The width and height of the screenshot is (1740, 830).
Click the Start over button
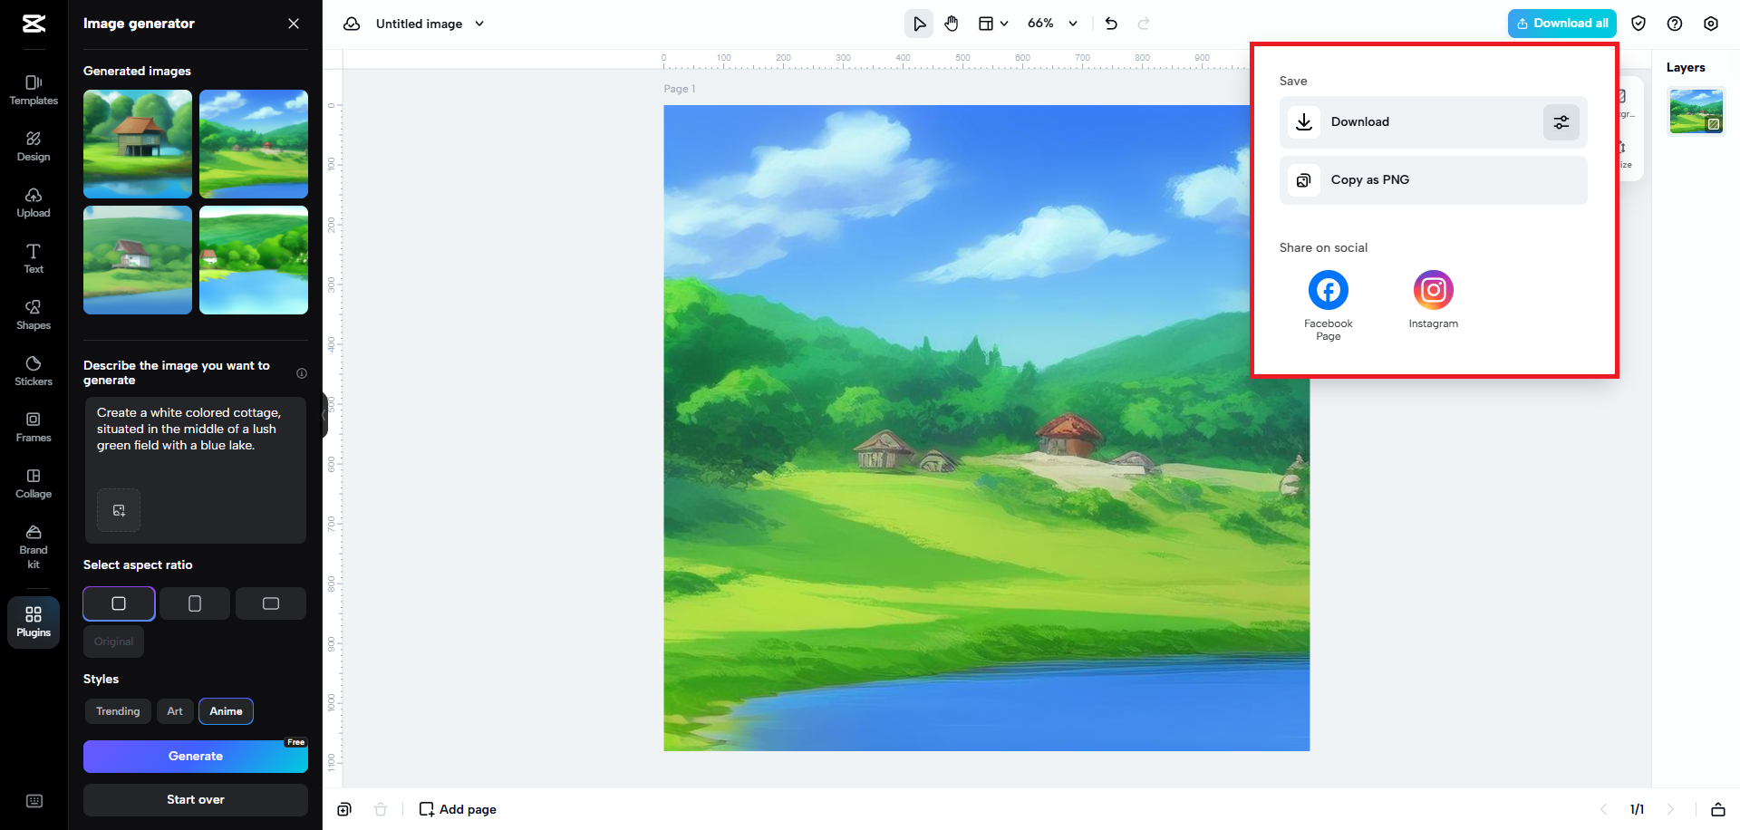pyautogui.click(x=196, y=799)
